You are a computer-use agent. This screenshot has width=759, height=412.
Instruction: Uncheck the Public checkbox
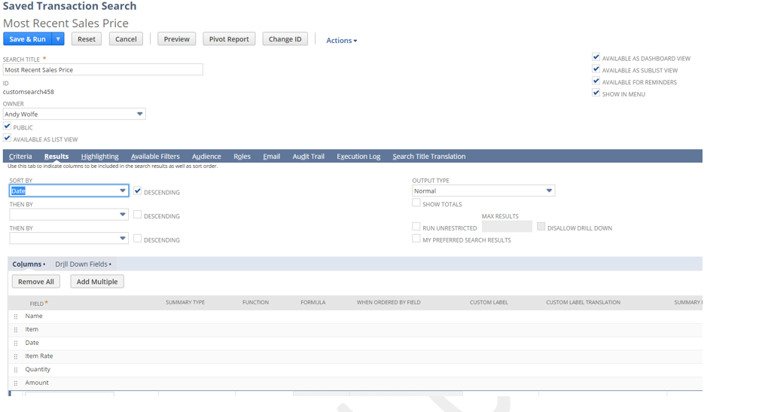click(x=7, y=127)
